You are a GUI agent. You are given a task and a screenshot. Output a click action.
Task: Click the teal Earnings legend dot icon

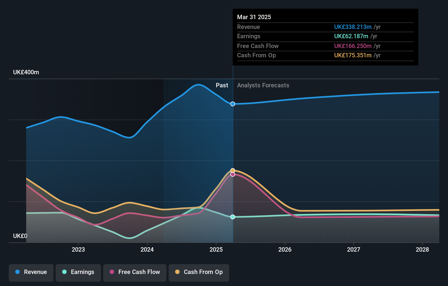(64, 272)
